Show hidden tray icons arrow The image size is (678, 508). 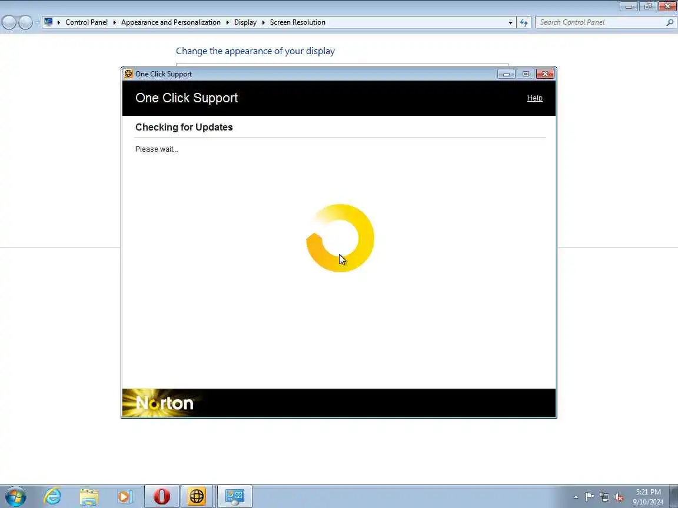pos(576,497)
